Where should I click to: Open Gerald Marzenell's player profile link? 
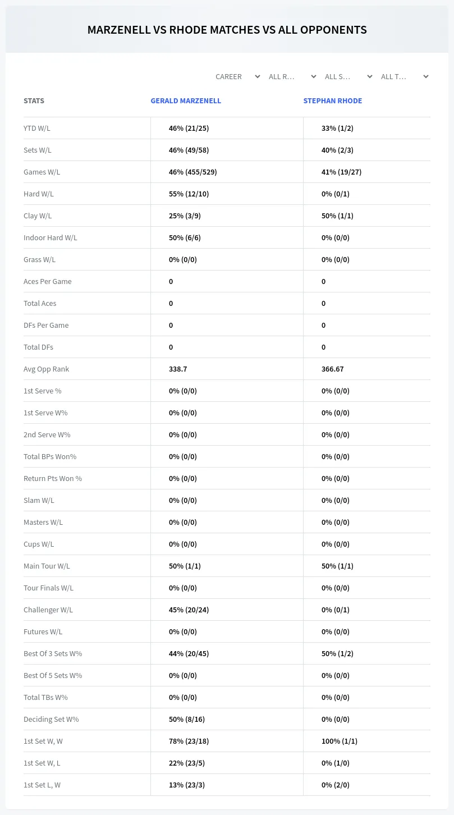pyautogui.click(x=186, y=101)
